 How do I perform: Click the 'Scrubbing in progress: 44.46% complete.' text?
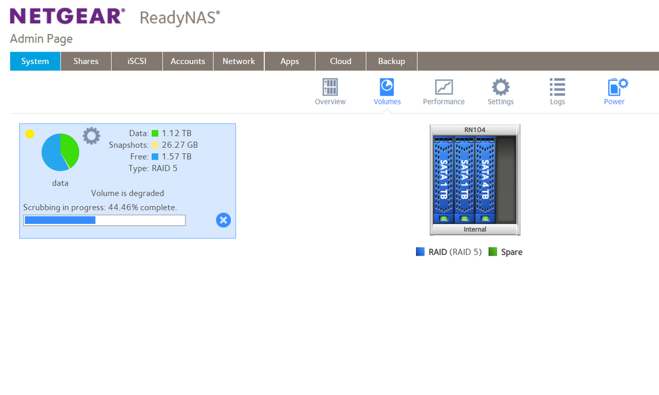100,207
